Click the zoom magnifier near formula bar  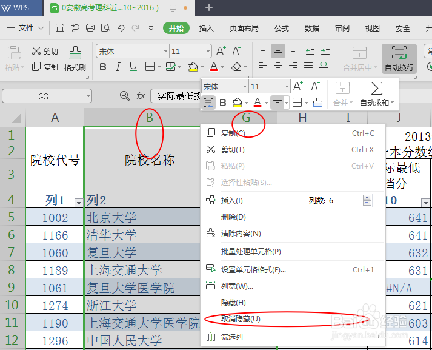pos(125,96)
